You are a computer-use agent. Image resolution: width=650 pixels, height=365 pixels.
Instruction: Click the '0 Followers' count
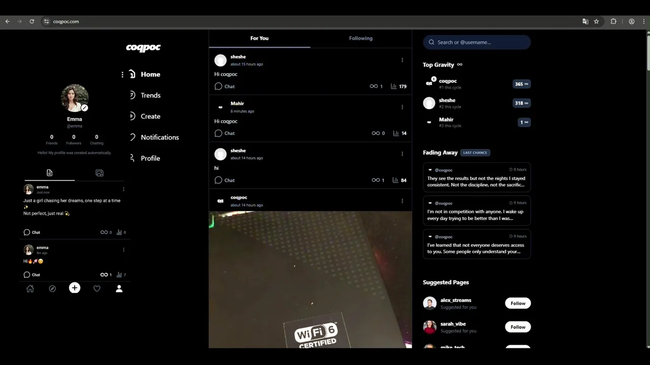tap(74, 139)
